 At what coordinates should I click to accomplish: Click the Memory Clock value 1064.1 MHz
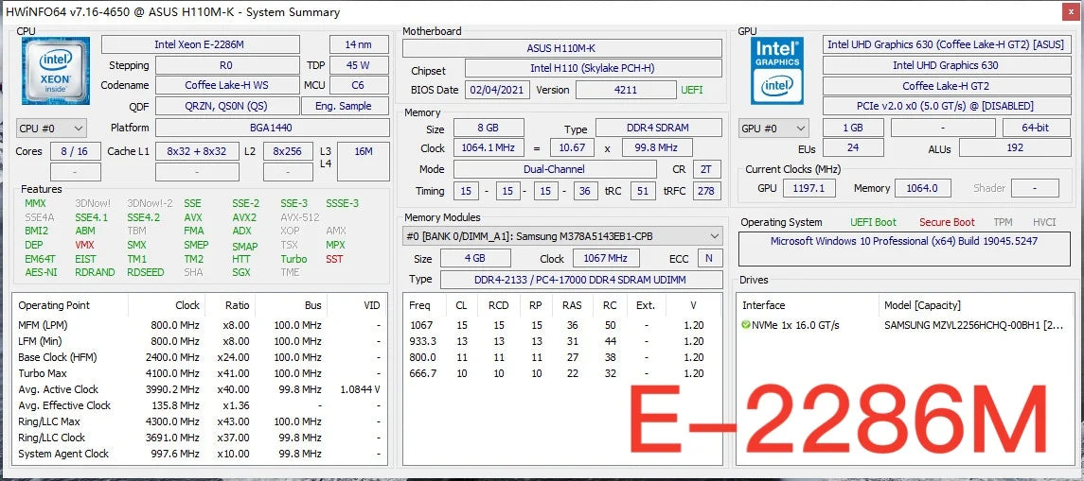489,147
